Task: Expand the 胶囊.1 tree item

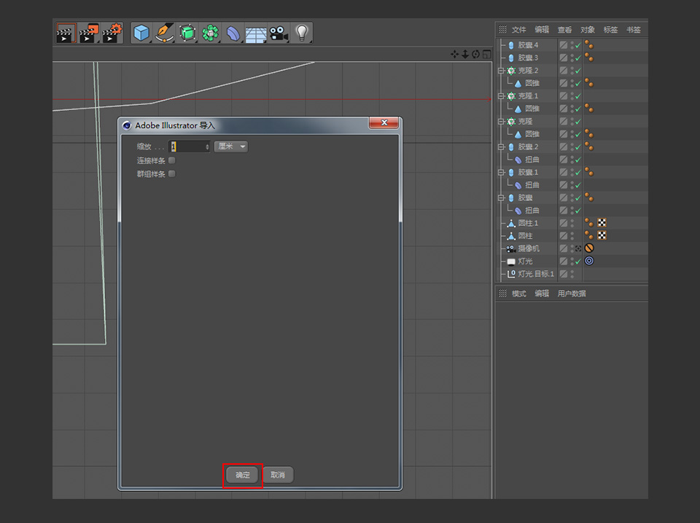Action: coord(500,172)
